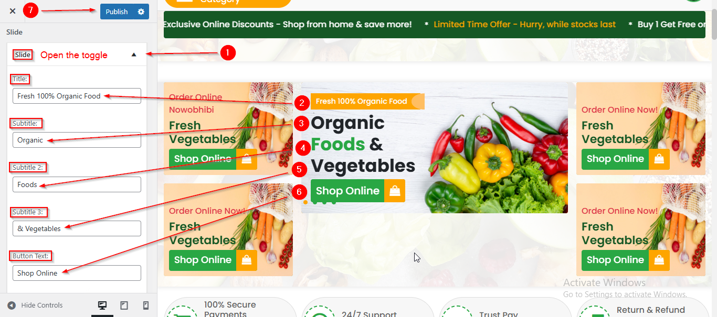Click shopping bag icon on bottom-right banner
The width and height of the screenshot is (717, 317).
coord(659,260)
